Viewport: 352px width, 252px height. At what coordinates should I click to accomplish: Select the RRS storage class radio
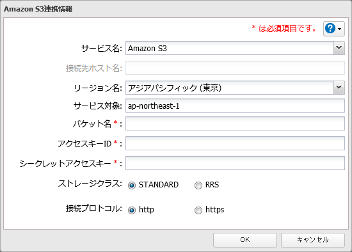pyautogui.click(x=198, y=185)
